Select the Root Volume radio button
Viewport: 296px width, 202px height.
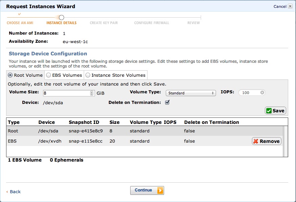tap(10, 75)
